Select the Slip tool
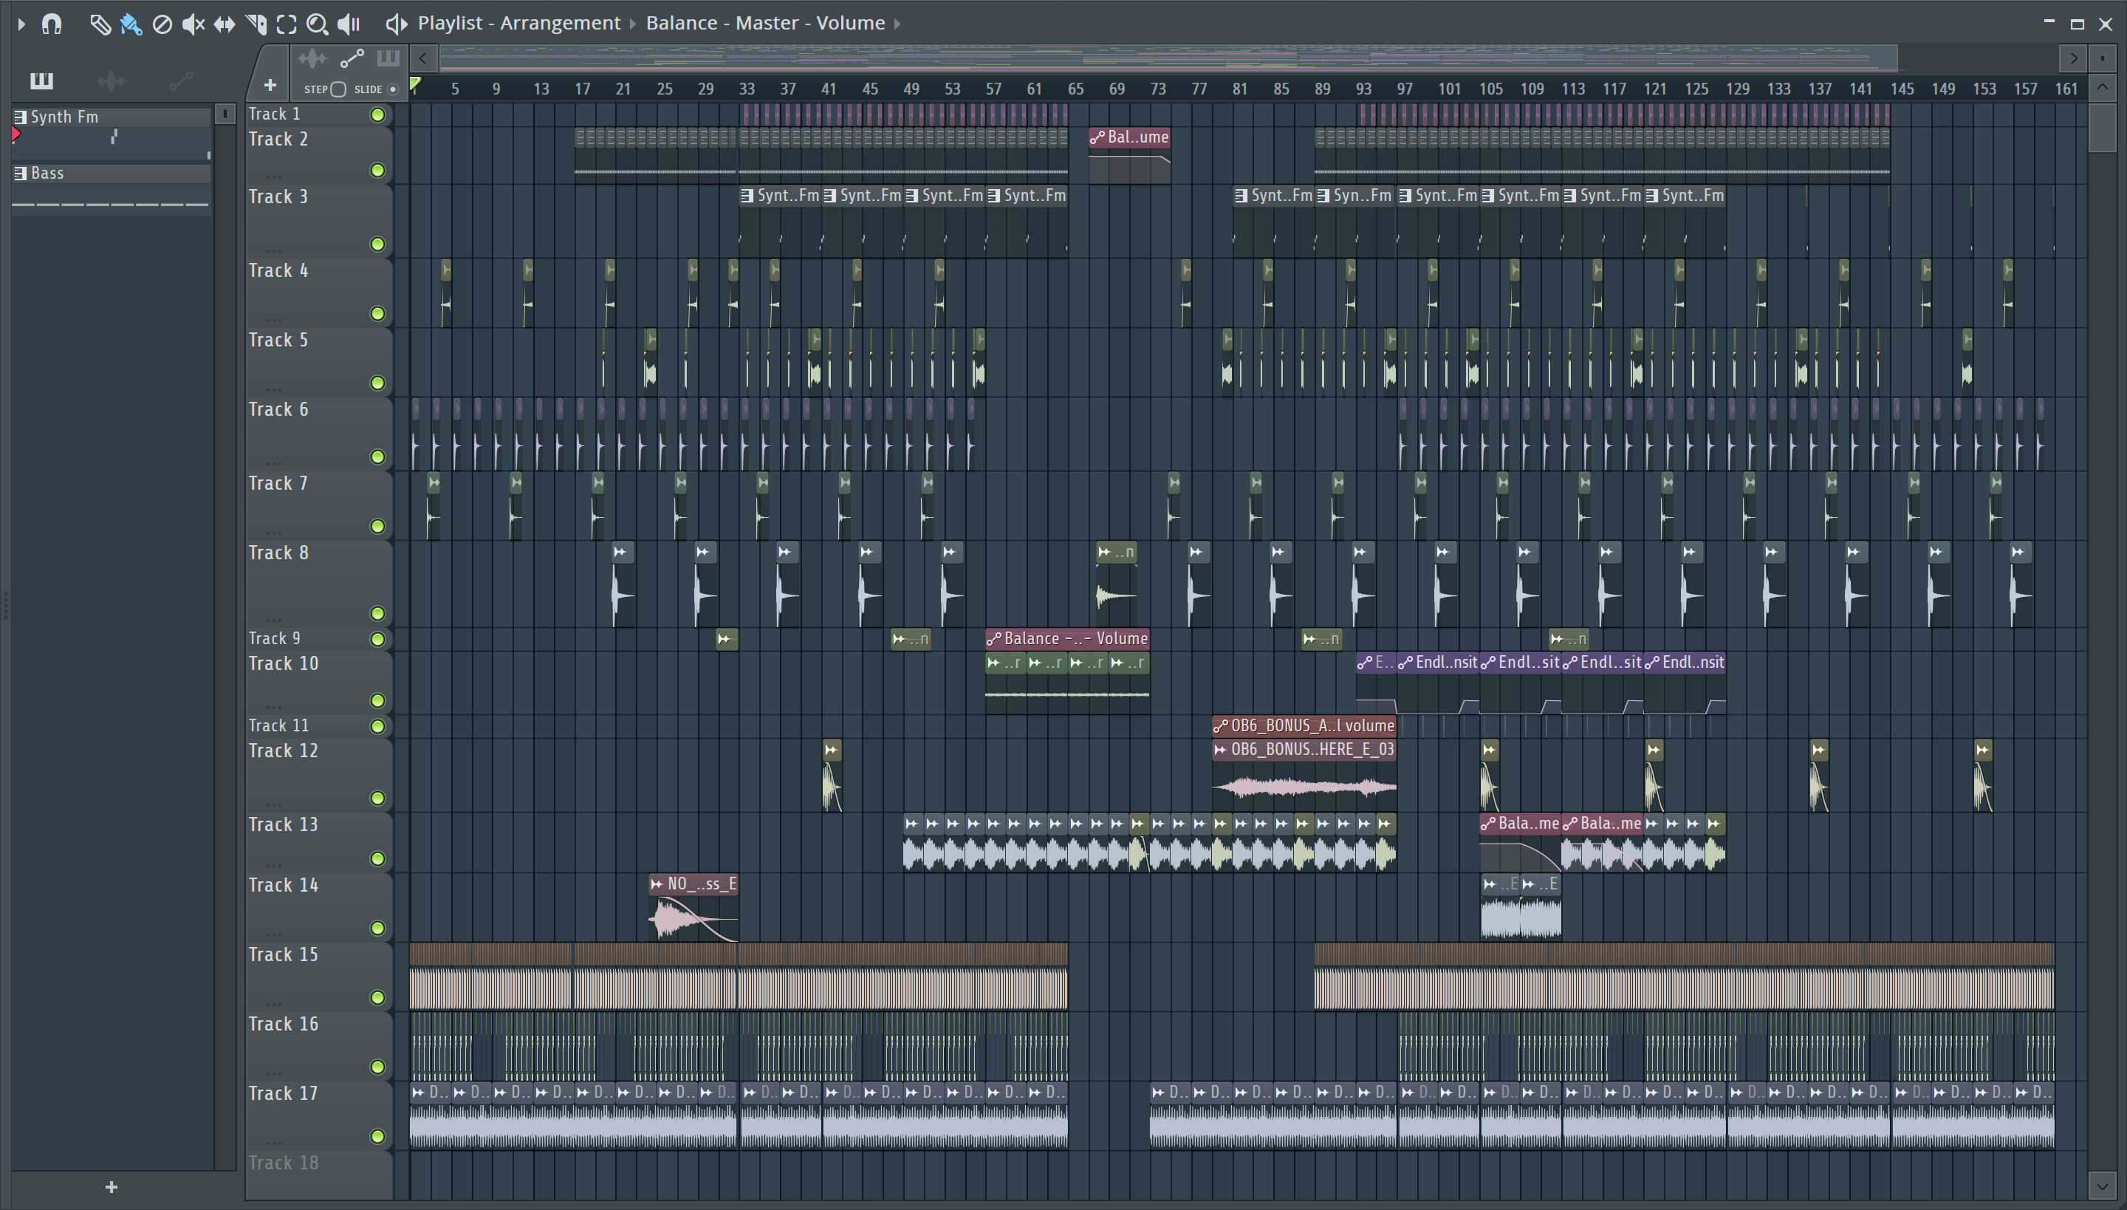2127x1210 pixels. tap(225, 24)
